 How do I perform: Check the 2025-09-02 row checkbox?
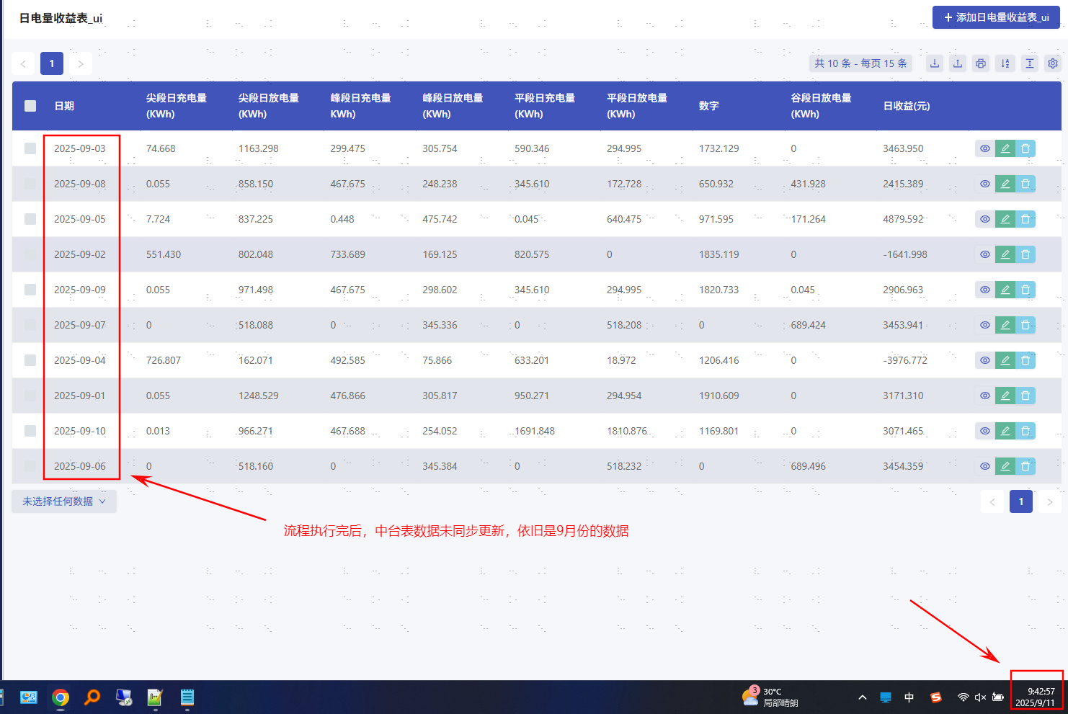30,254
